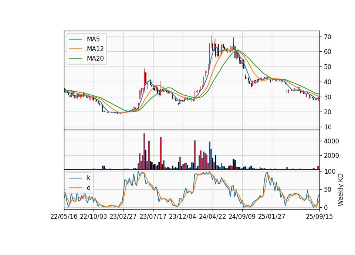Click the volume axis value 4000
The height and width of the screenshot is (255, 355).
click(x=331, y=141)
